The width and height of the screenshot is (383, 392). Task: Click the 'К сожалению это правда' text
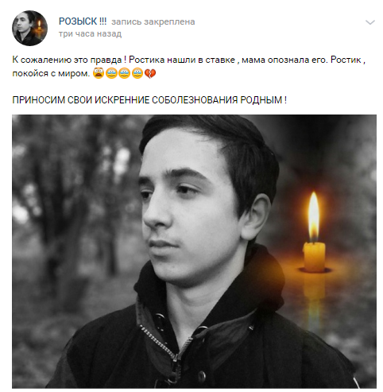(67, 60)
